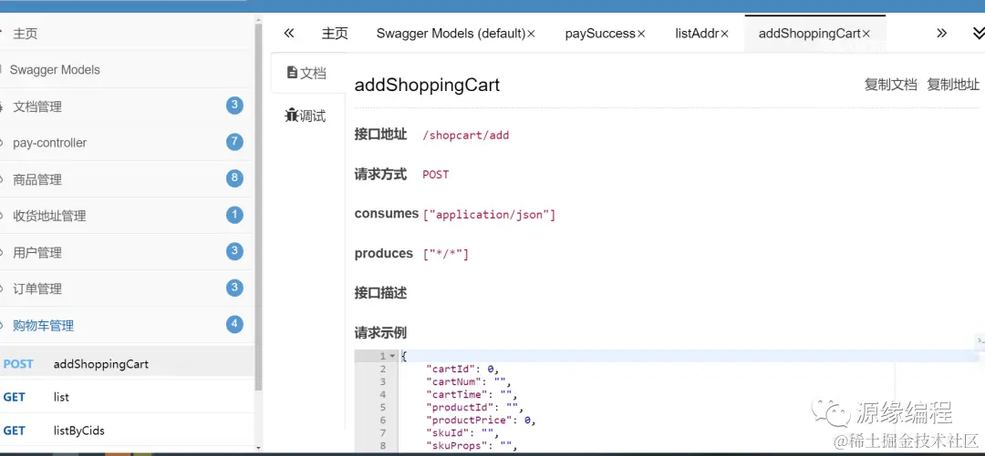The image size is (985, 456).
Task: Expand the pay-controller group
Action: tap(127, 142)
